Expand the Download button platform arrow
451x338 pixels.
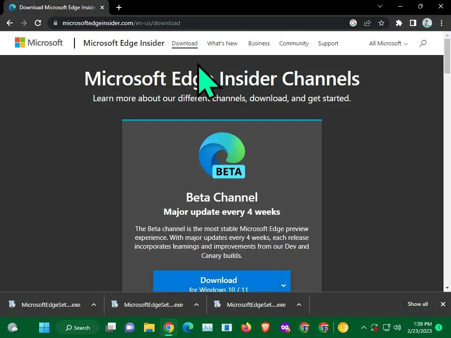[284, 282]
